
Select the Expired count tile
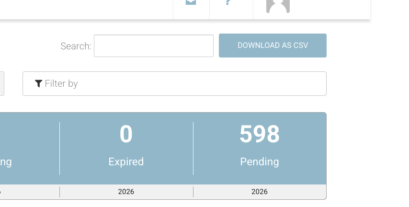pos(126,148)
